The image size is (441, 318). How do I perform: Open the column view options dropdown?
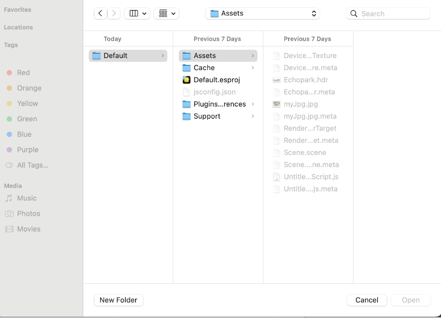137,13
